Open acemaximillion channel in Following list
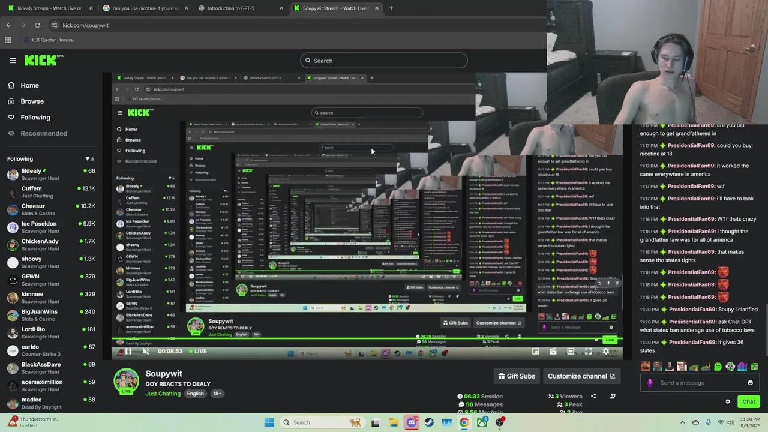 (51, 386)
